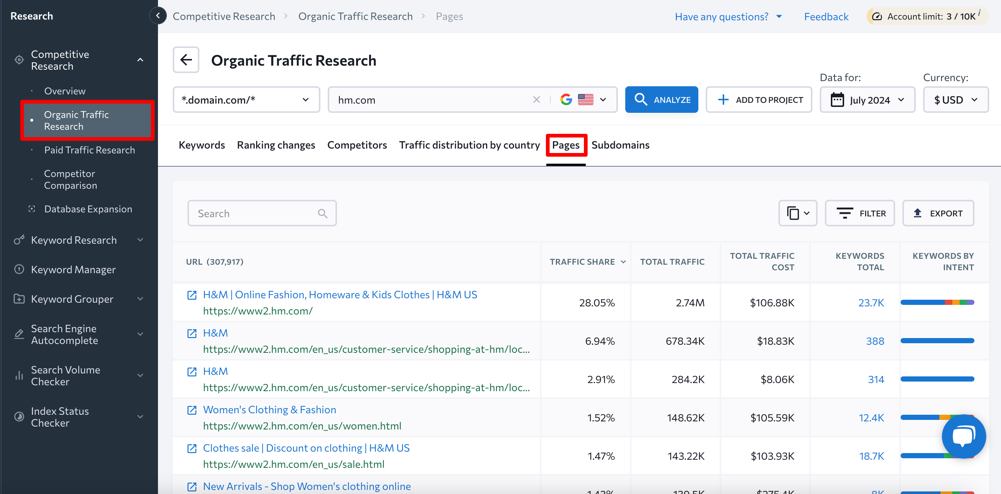The width and height of the screenshot is (1001, 494).
Task: Expand the Search Volume Checker section
Action: pos(140,375)
